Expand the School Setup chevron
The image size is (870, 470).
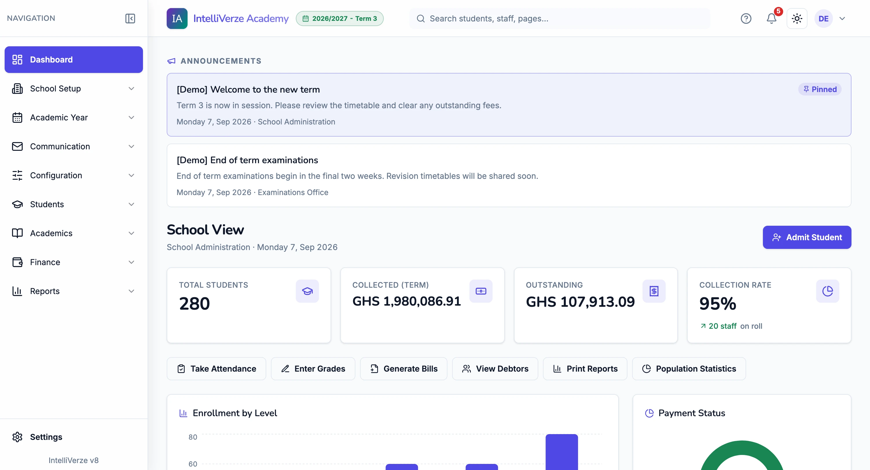click(x=131, y=89)
